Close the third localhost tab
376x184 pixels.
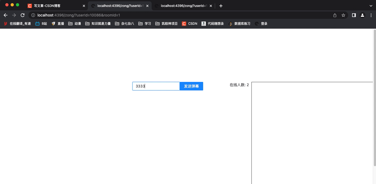coord(211,6)
